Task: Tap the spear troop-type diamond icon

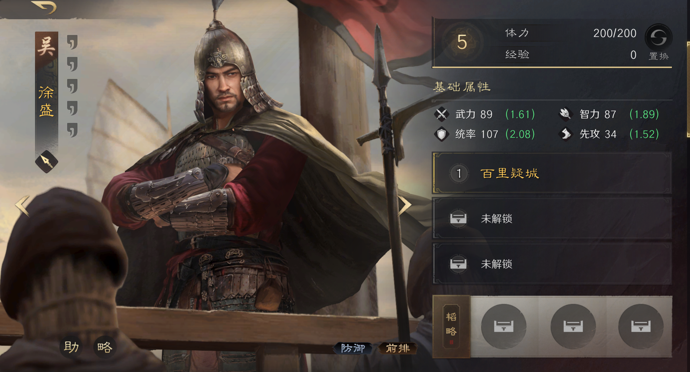Action: pyautogui.click(x=46, y=162)
